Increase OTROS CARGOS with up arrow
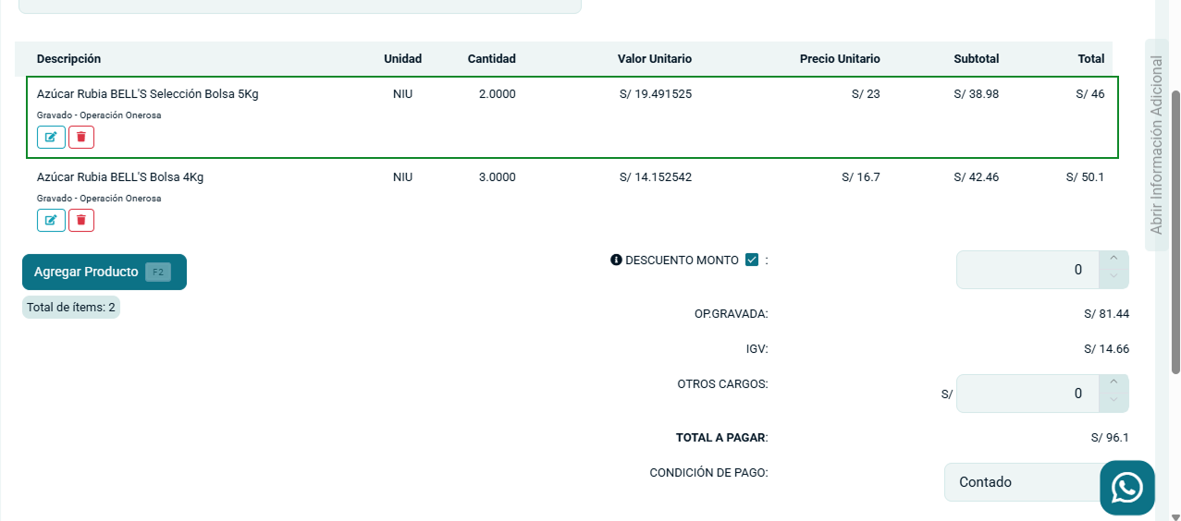The image size is (1181, 521). 1113,383
